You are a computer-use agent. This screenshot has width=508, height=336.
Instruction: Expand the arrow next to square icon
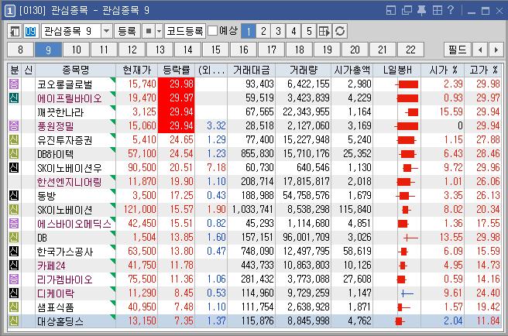coord(159,32)
